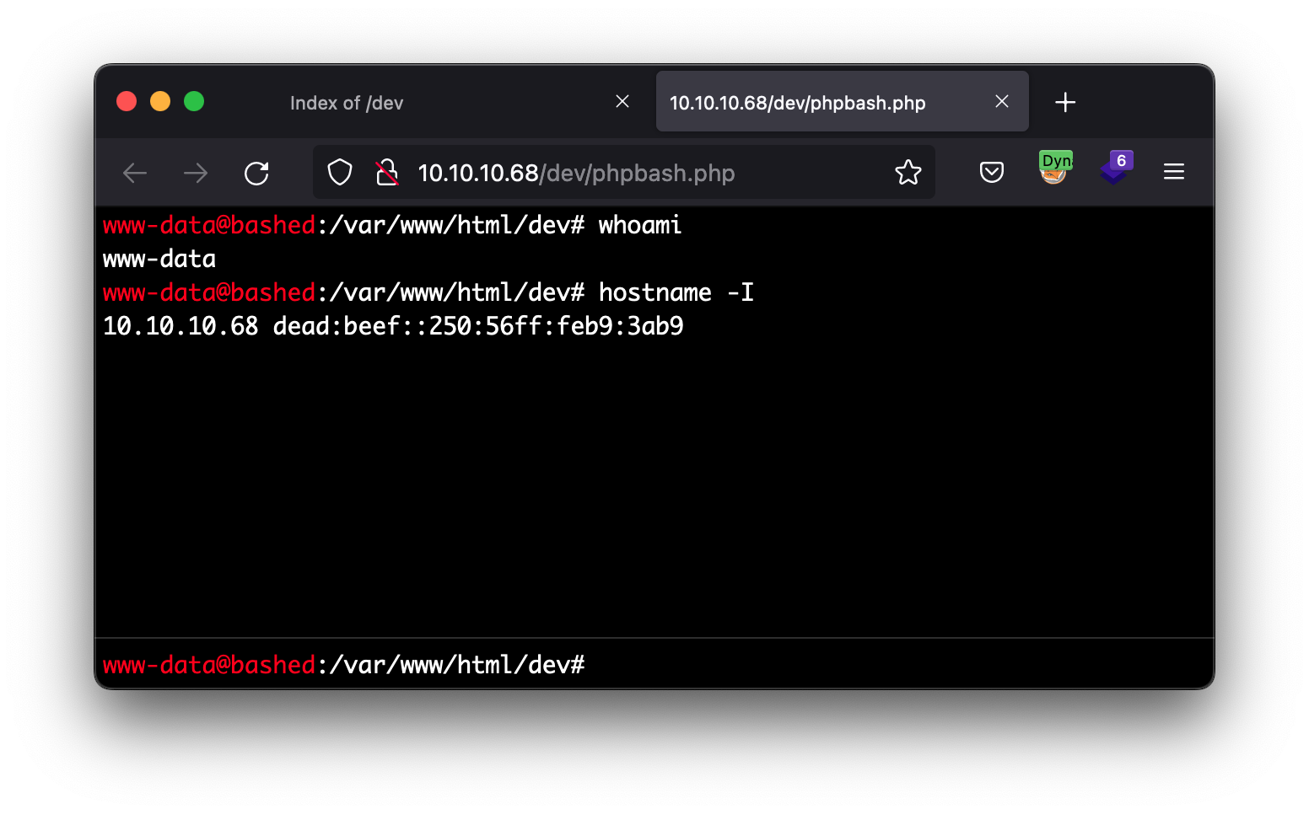Screen dimensions: 1309x814
Task: Click the browser back arrow
Action: point(135,174)
